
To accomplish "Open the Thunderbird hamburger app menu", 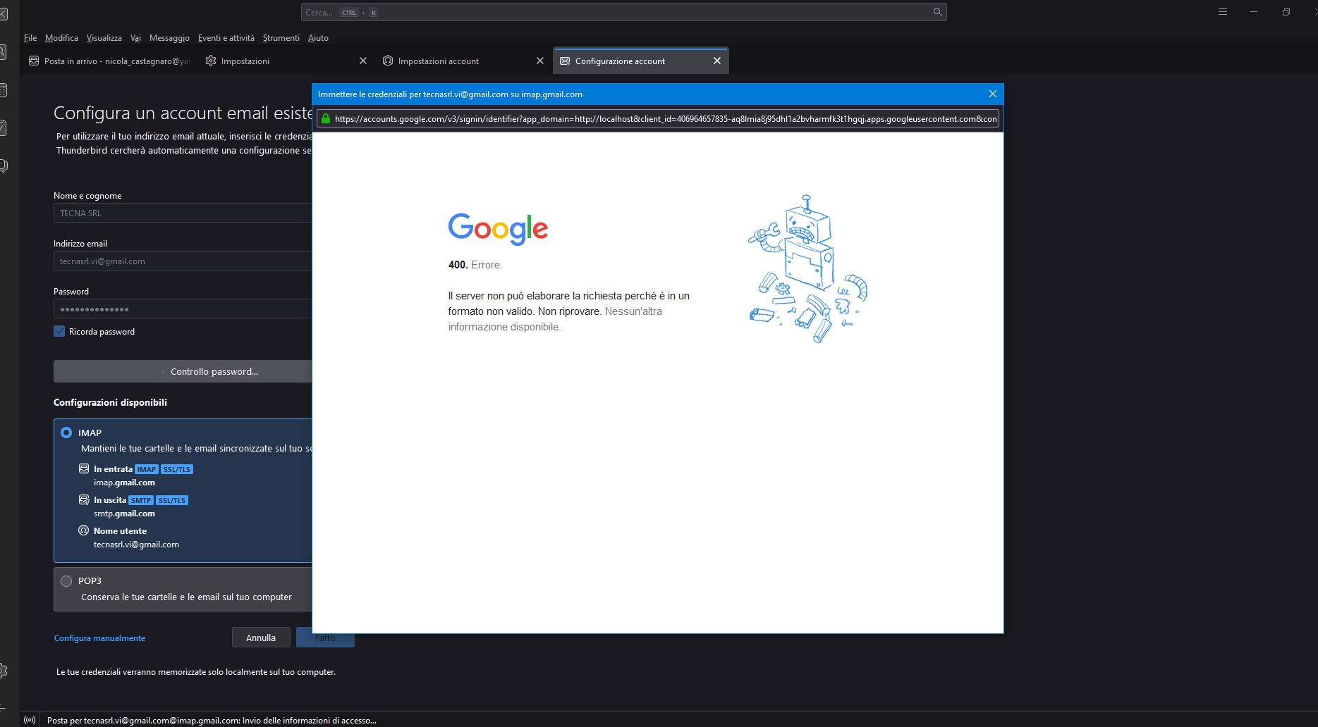I will (x=1223, y=12).
